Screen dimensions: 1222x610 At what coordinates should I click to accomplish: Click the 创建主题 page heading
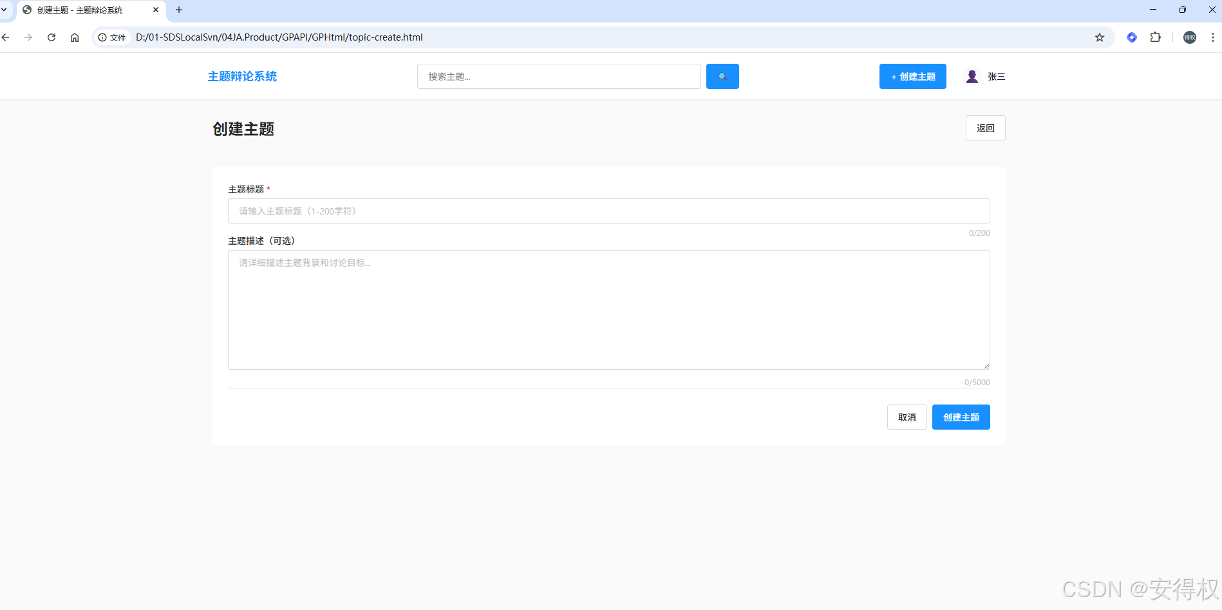click(243, 129)
